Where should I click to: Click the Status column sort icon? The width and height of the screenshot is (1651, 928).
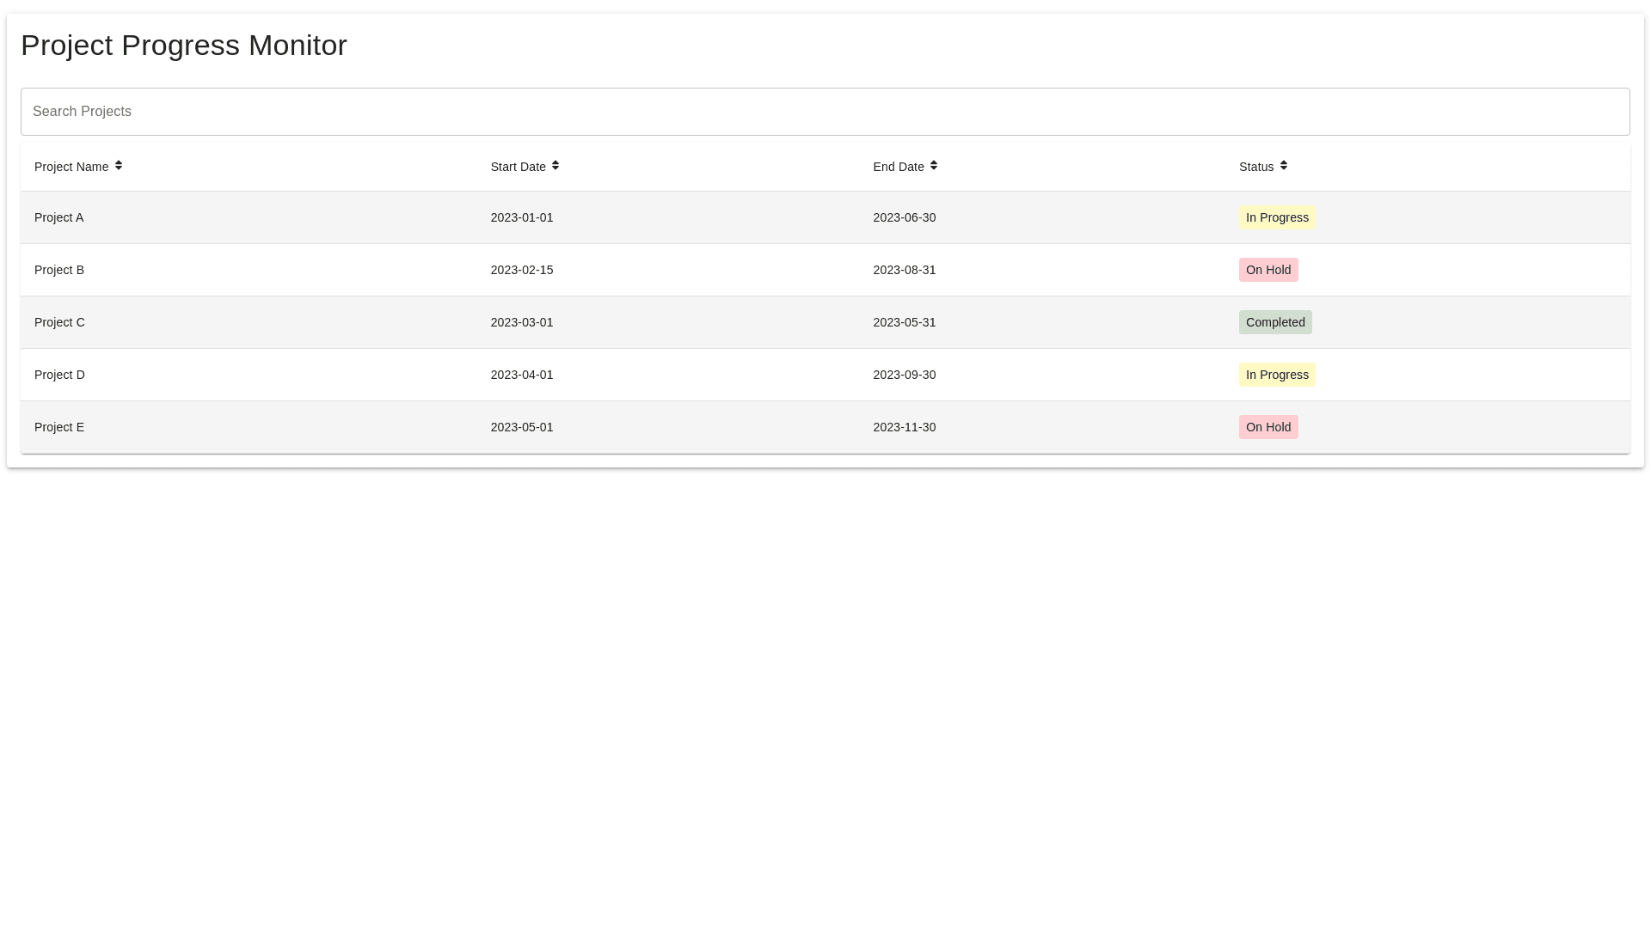1284,166
